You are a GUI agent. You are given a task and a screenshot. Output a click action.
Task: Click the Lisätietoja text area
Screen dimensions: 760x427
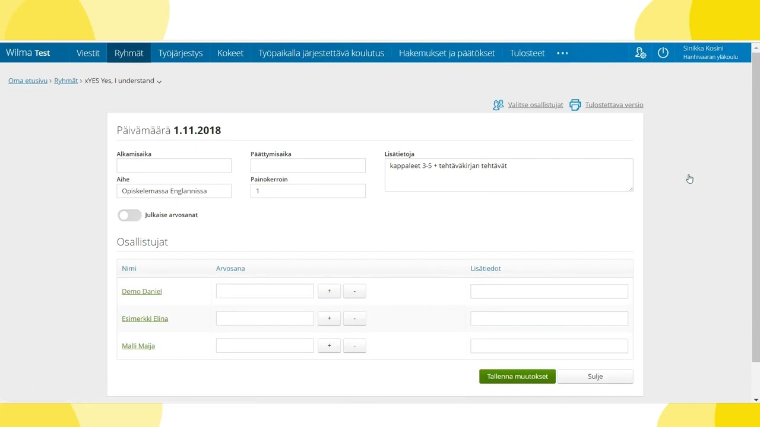509,175
